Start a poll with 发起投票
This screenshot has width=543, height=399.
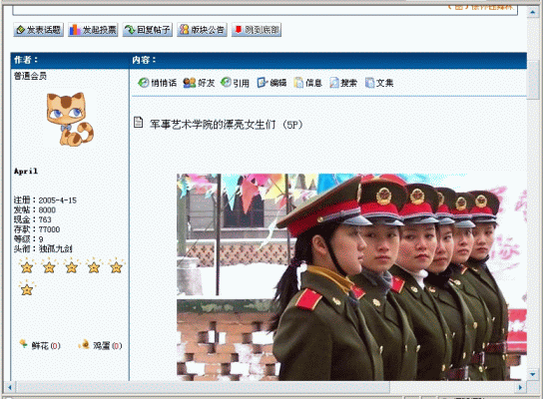click(x=93, y=30)
